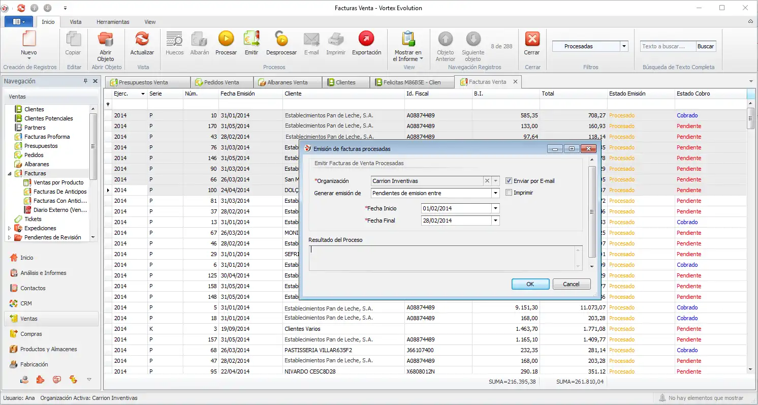
Task: Click the Buscar search button
Action: coord(706,46)
